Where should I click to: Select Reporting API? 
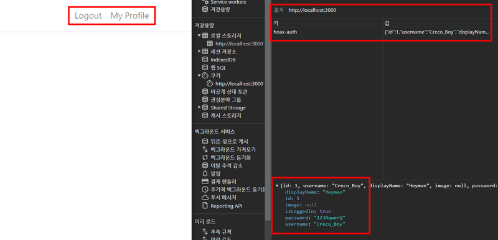[x=227, y=206]
